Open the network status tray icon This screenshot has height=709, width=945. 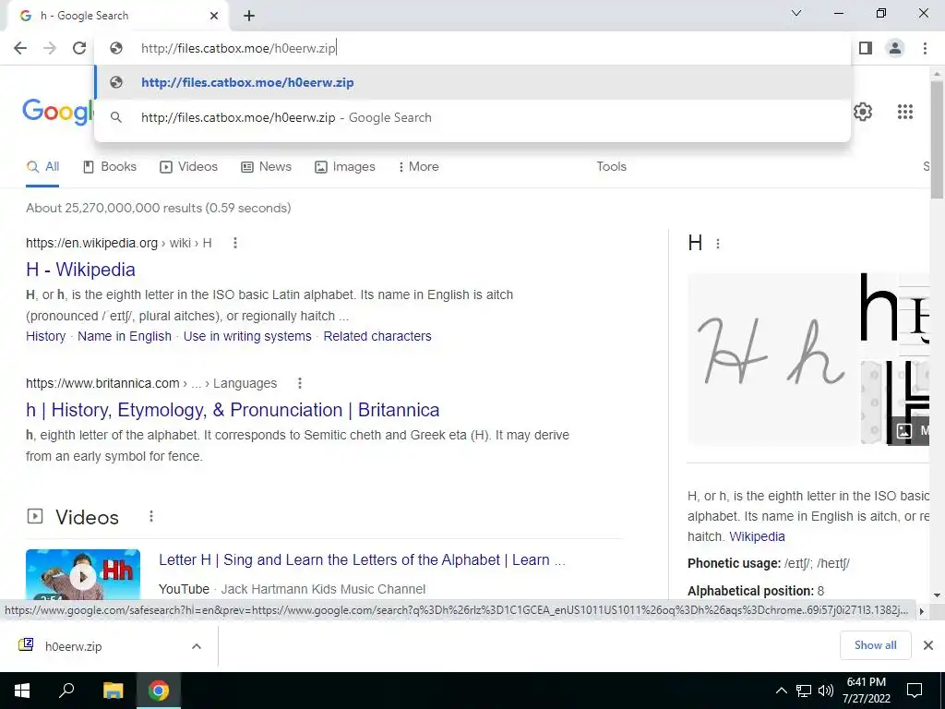tap(804, 691)
